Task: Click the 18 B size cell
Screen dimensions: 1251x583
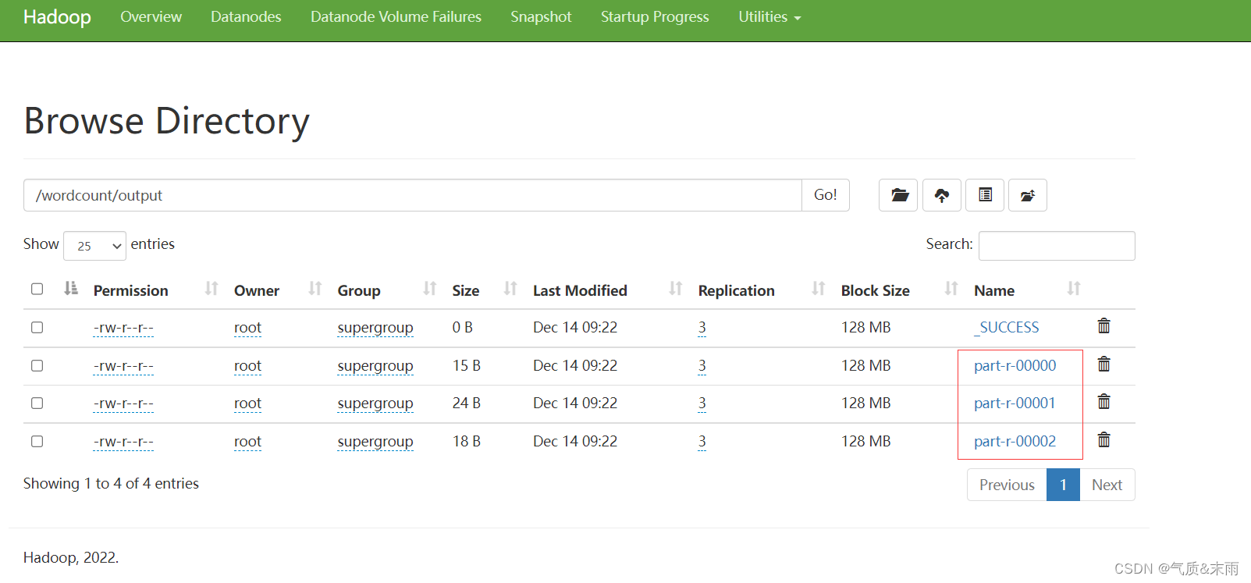Action: (467, 441)
